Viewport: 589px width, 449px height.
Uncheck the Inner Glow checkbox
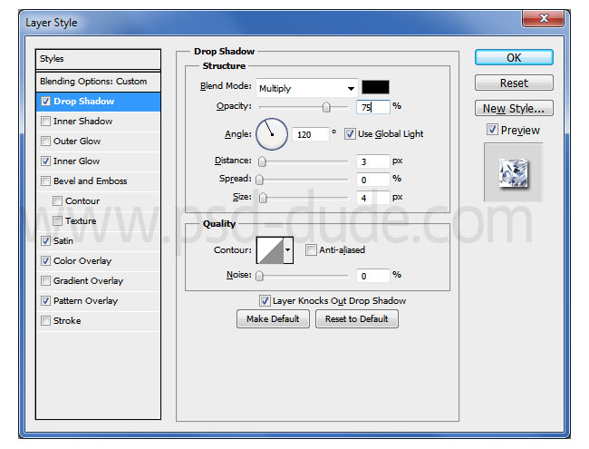coord(45,161)
